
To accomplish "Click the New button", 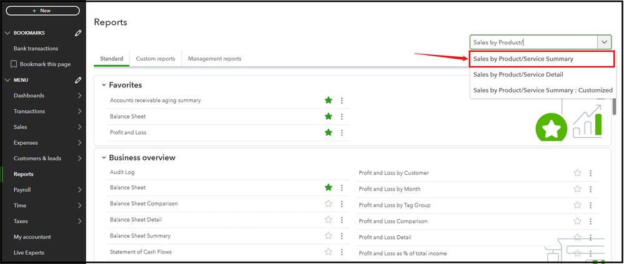I will tap(42, 11).
